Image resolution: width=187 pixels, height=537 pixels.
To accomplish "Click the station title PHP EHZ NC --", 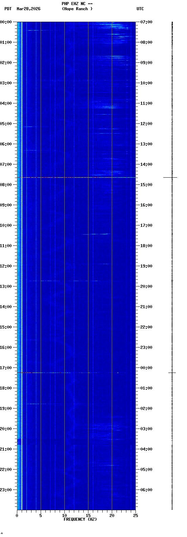I will 77,4.
